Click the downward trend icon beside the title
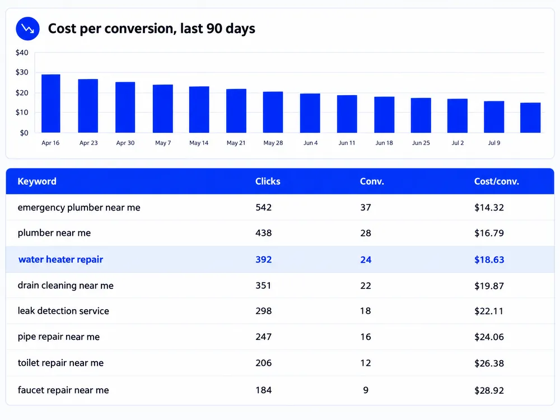The width and height of the screenshot is (560, 420). tap(27, 29)
